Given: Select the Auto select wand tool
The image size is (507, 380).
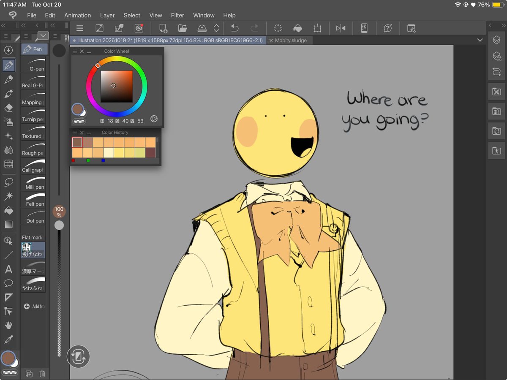Looking at the screenshot, I should click(8, 196).
